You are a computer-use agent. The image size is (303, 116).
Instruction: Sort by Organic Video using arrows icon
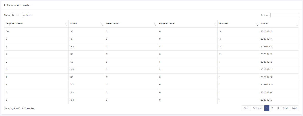point(215,24)
